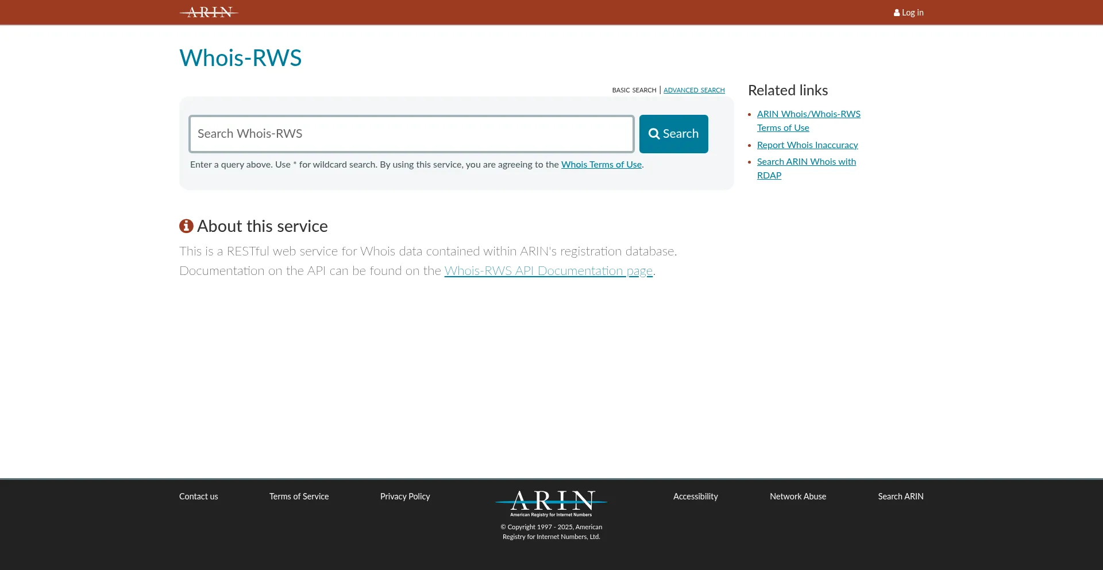Select the Basic Search tab

point(634,90)
